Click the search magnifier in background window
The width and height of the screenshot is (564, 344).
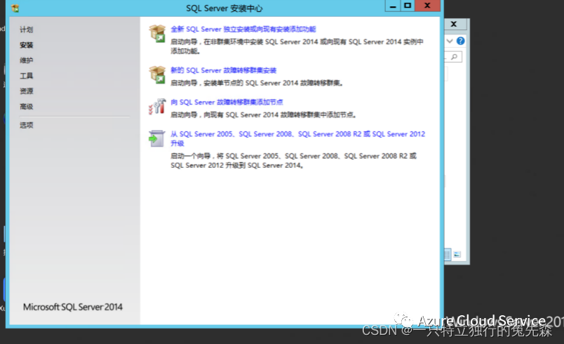pos(455,57)
